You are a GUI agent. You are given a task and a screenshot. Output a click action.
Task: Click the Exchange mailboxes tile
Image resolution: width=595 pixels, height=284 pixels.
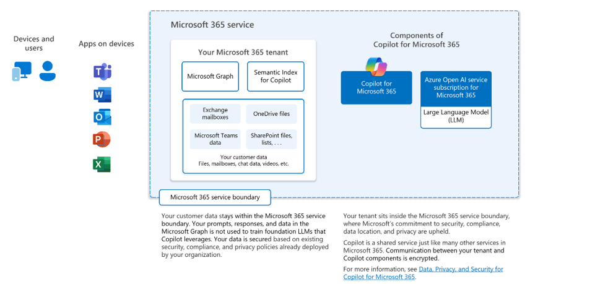coord(215,114)
